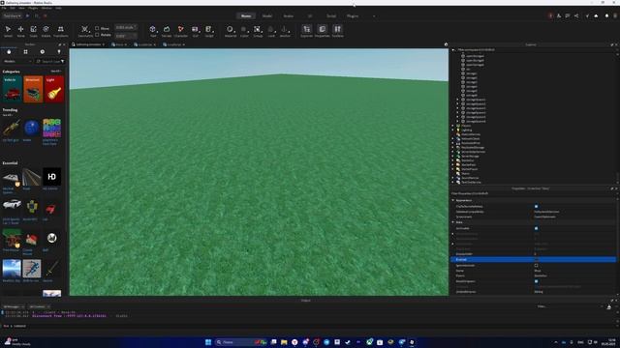Activate the Transform tool

tap(60, 31)
